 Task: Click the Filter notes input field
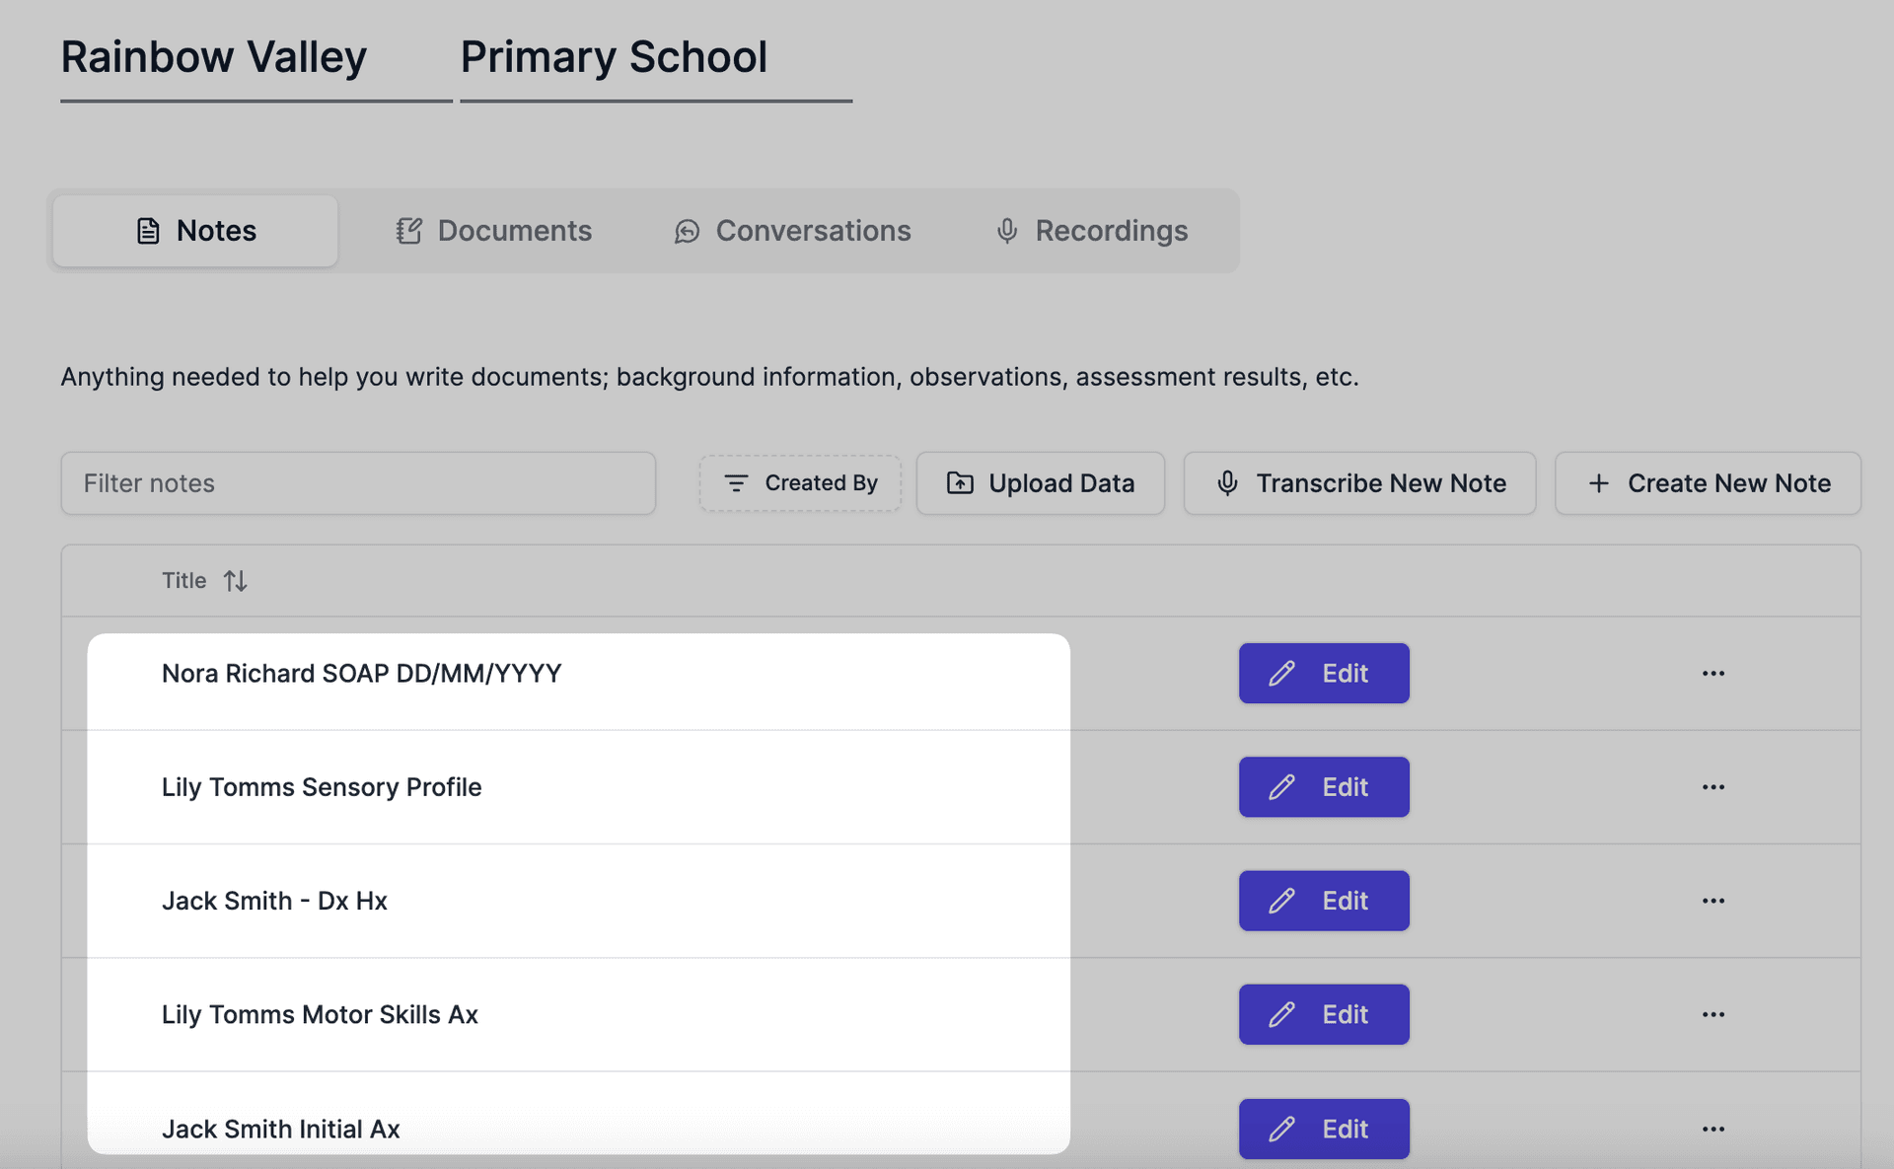coord(358,483)
